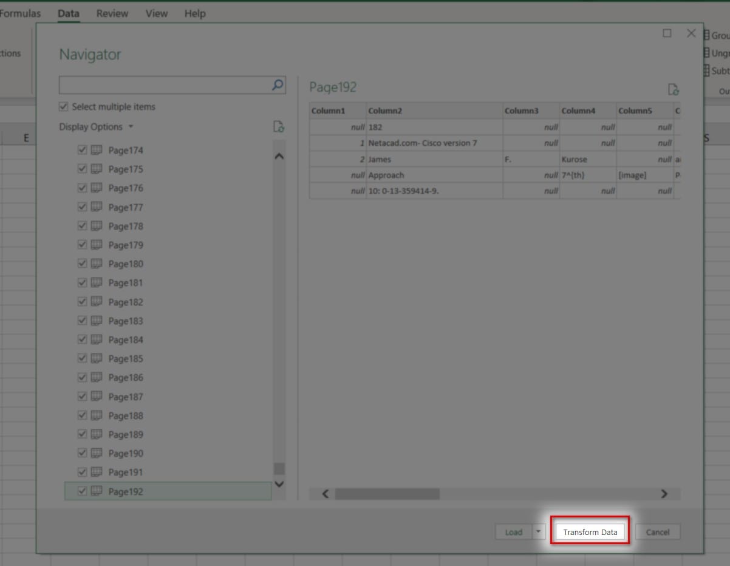This screenshot has height=566, width=730.
Task: Click the table icon beside Page177
Action: (96, 207)
